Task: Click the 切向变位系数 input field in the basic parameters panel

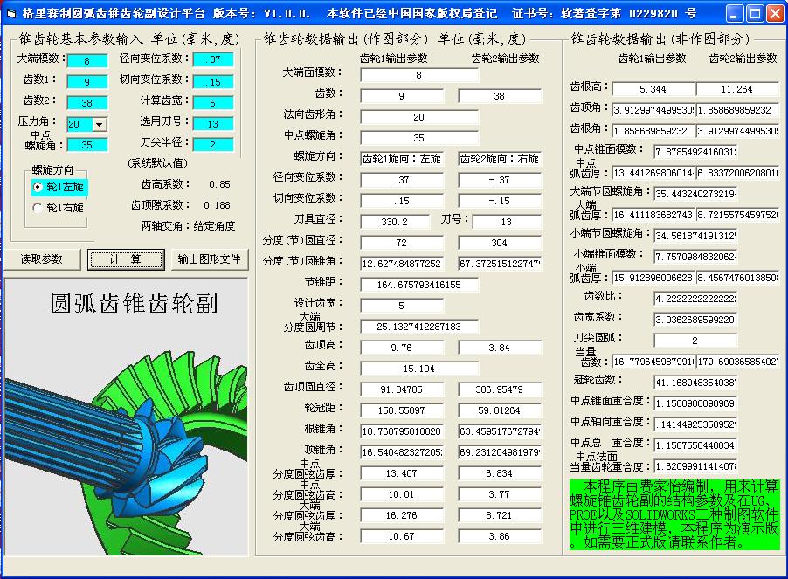Action: [213, 82]
